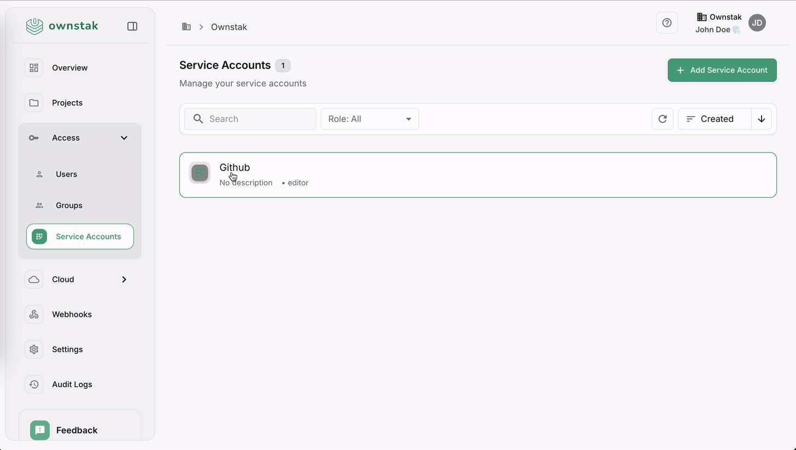
Task: Click the Feedback button
Action: coord(77,430)
